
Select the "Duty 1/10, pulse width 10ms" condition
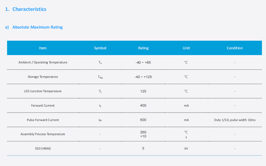235,120
